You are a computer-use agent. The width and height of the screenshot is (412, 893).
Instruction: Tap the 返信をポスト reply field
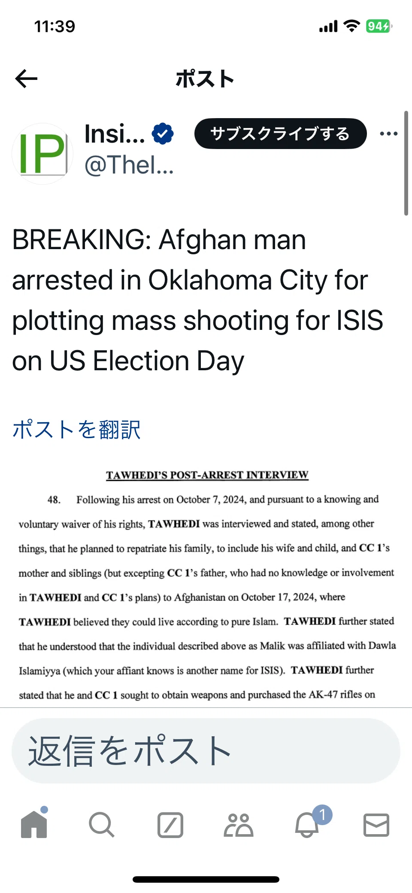click(206, 751)
